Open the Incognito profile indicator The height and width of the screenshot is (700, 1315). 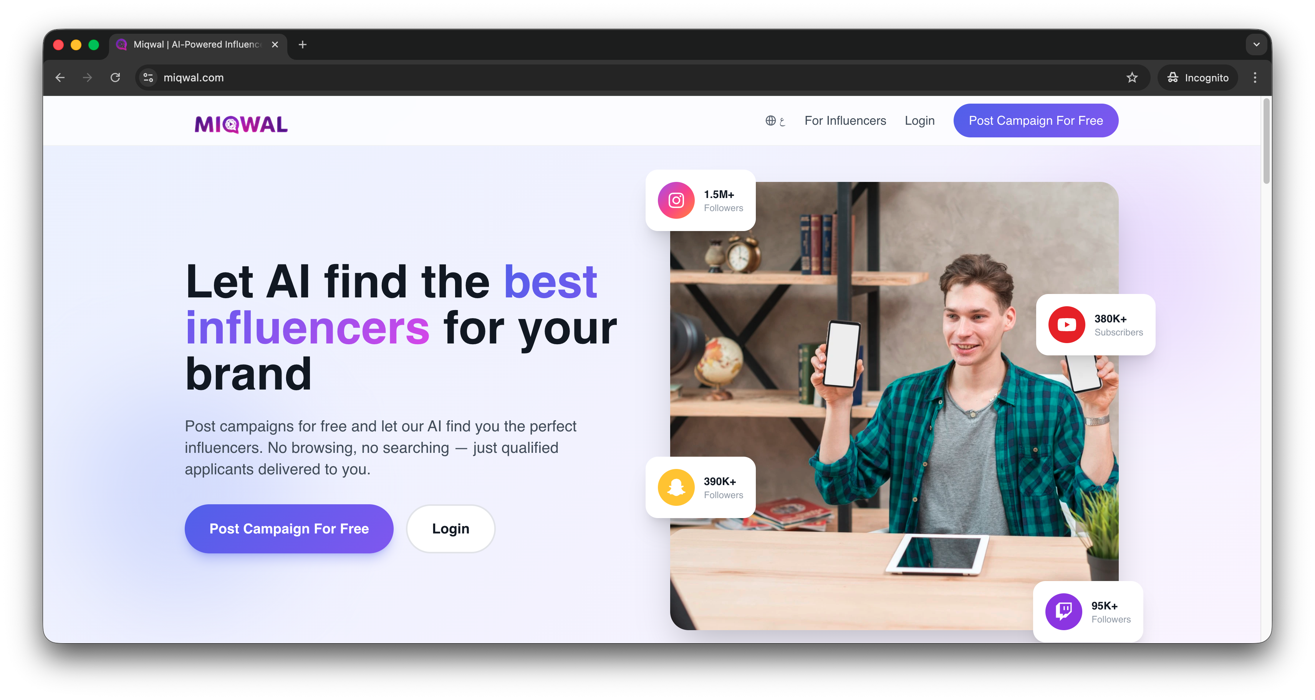click(x=1197, y=78)
